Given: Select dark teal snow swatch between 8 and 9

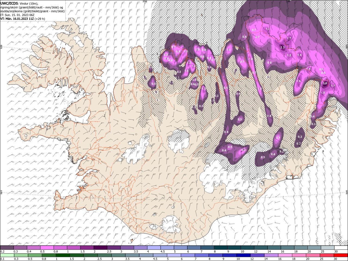Looking at the screenshot, I should (x=221, y=248).
